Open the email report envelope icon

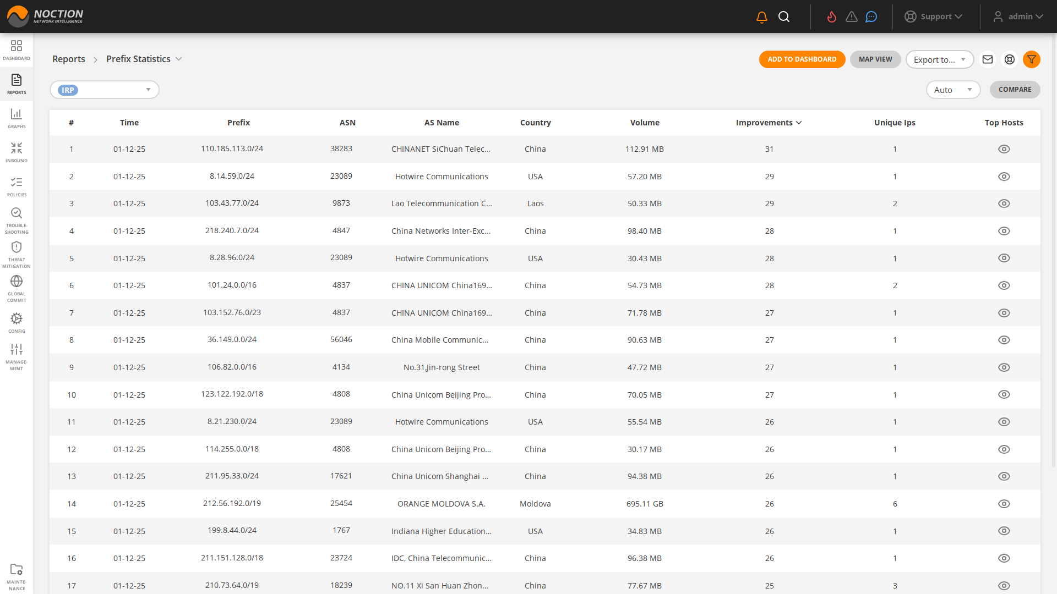988,59
